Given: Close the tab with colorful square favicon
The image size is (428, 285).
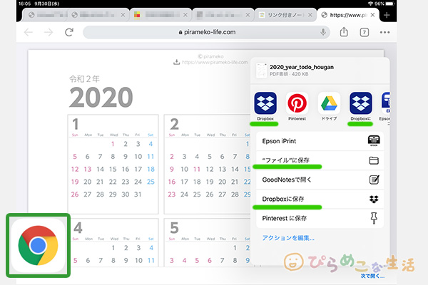Looking at the screenshot, I should pos(185,15).
